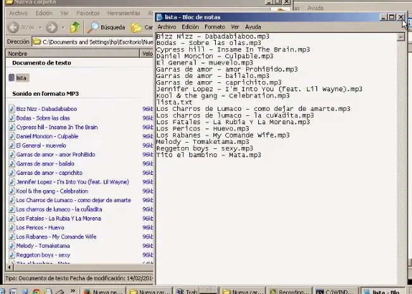Select Reggeton boys - sexy file icon
Image resolution: width=412 pixels, height=294 pixels.
[11, 255]
